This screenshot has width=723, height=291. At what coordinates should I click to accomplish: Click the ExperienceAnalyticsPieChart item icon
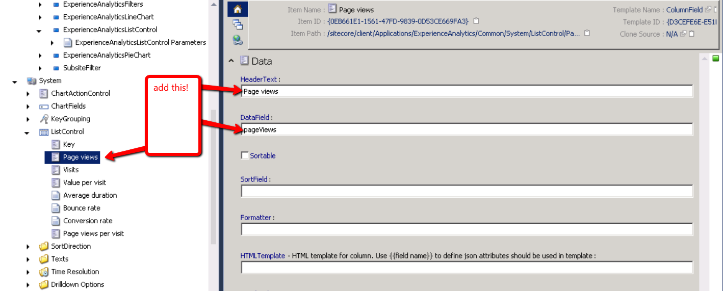pyautogui.click(x=56, y=55)
